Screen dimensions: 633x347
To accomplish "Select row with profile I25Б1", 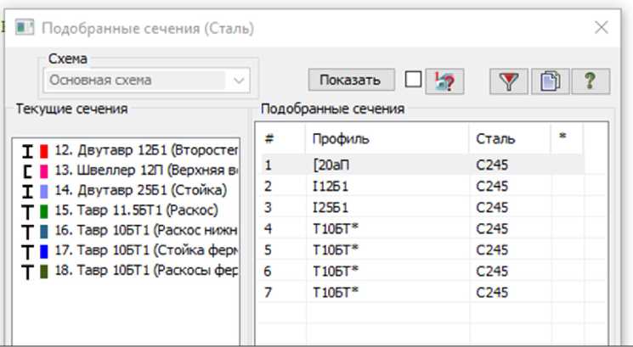I will click(331, 208).
